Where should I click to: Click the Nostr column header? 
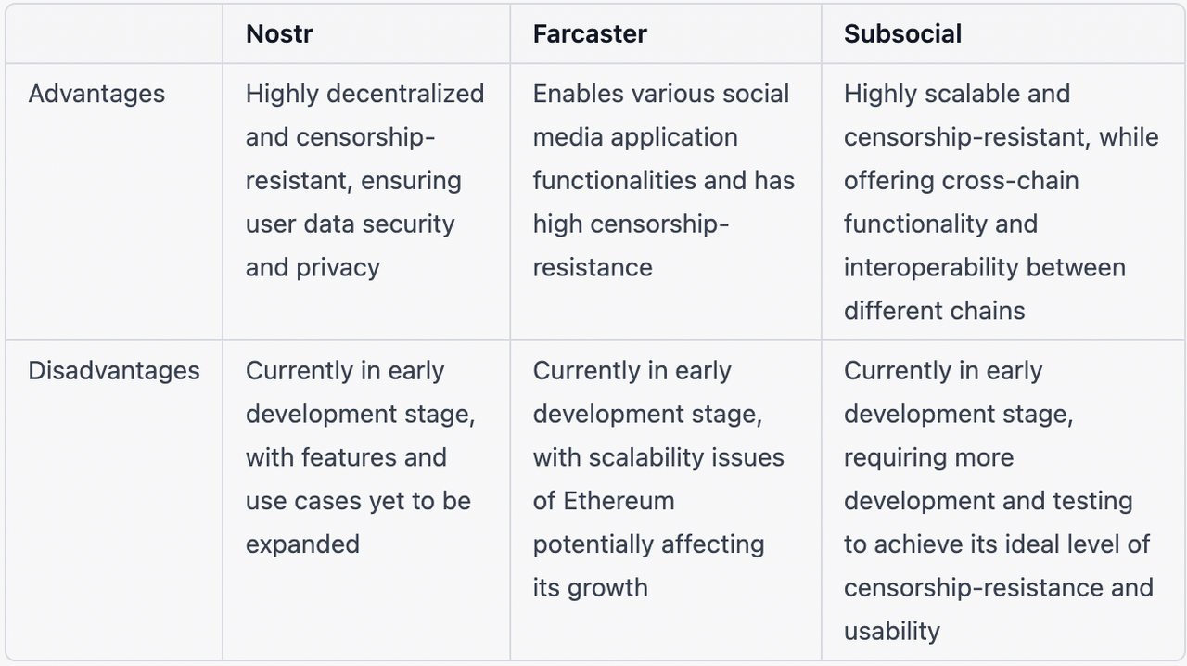click(279, 34)
